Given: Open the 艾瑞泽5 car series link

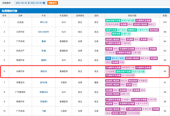Looking at the screenshot, I should click(x=44, y=102).
